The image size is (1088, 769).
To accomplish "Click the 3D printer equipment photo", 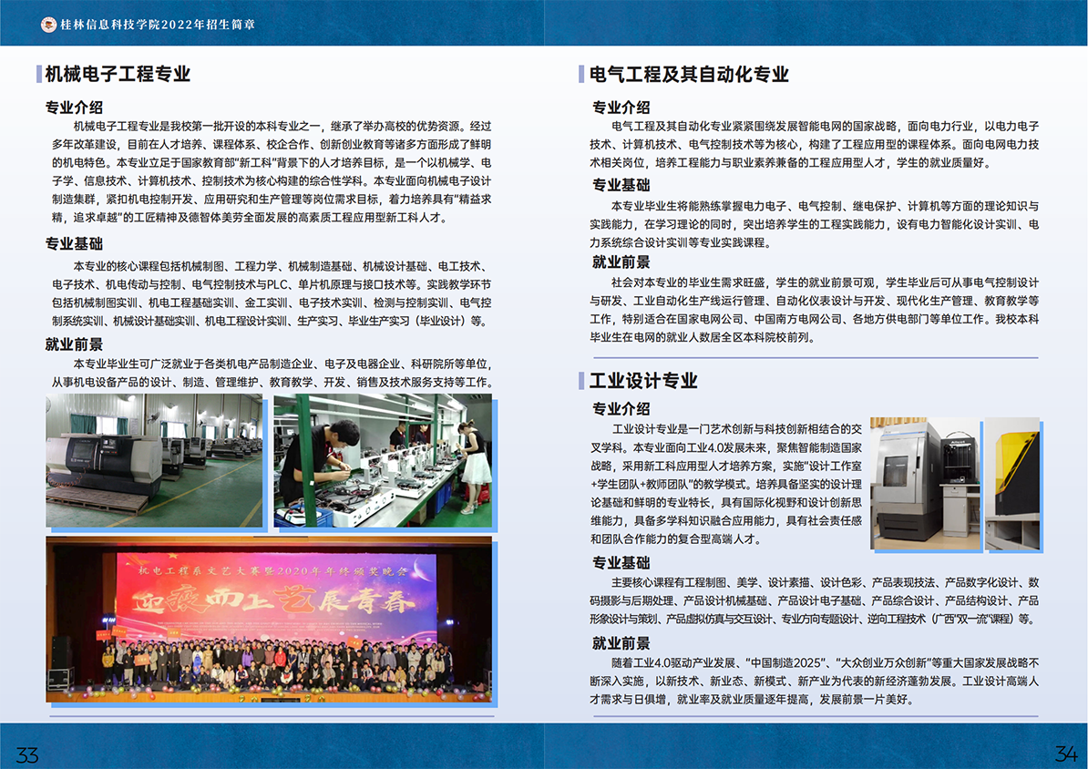I will (926, 483).
